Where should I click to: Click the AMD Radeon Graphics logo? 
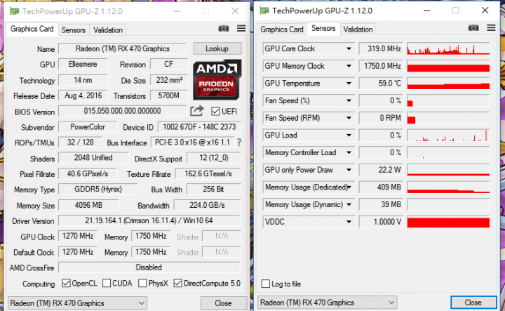tap(217, 79)
